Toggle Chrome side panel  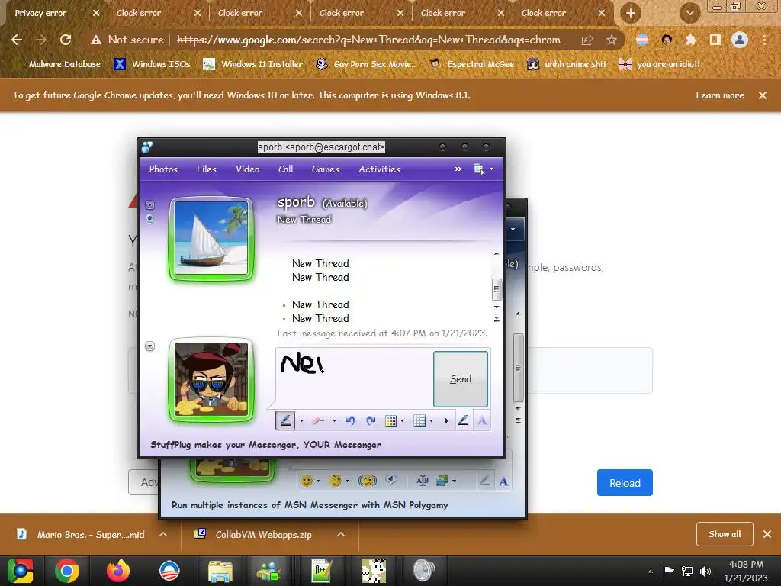pyautogui.click(x=715, y=40)
